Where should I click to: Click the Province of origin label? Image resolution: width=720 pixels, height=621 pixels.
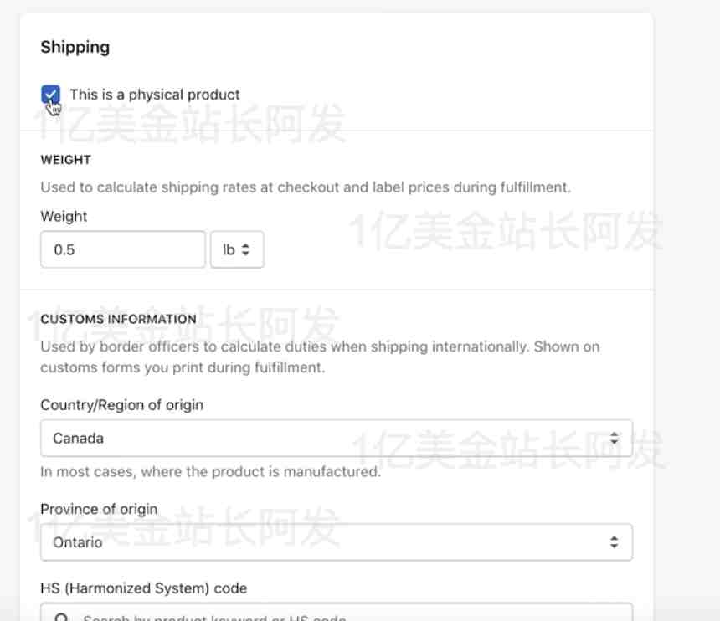[99, 509]
